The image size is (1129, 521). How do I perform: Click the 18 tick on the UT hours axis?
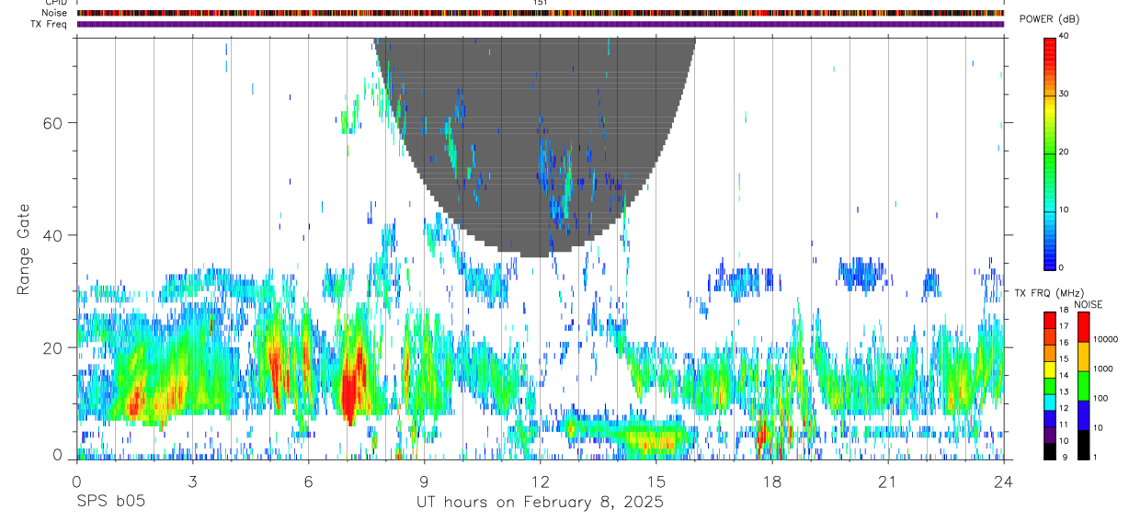[772, 481]
